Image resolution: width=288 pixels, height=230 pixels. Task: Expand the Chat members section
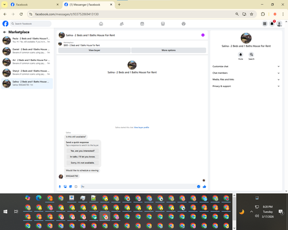click(246, 73)
